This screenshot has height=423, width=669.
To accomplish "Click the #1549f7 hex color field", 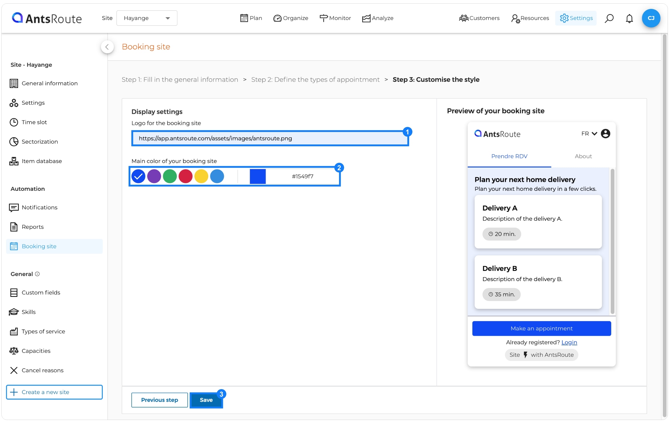I will tap(302, 176).
